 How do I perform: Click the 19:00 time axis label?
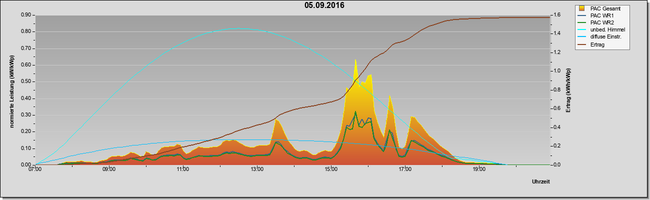(x=479, y=170)
